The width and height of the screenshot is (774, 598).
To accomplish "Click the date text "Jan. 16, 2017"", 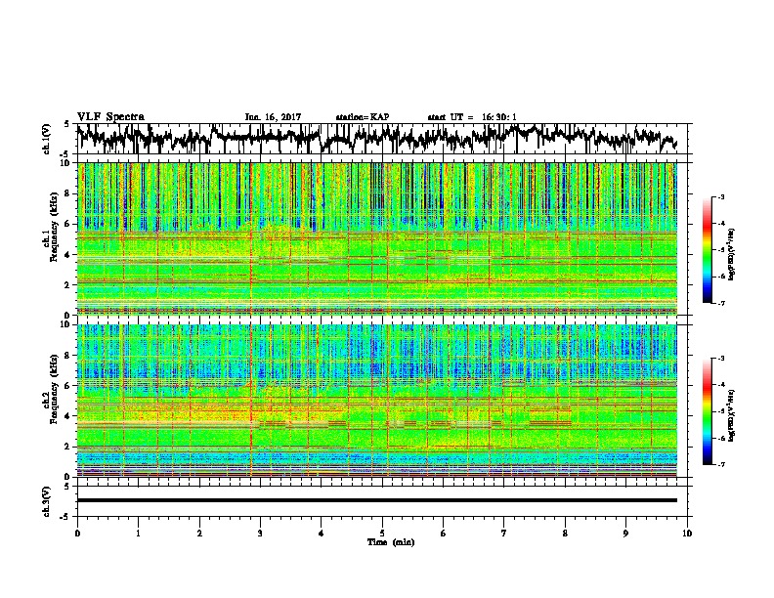I will coord(273,117).
